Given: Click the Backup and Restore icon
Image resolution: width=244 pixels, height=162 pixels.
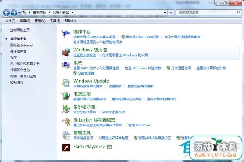Looking at the screenshot, I should point(66,109).
